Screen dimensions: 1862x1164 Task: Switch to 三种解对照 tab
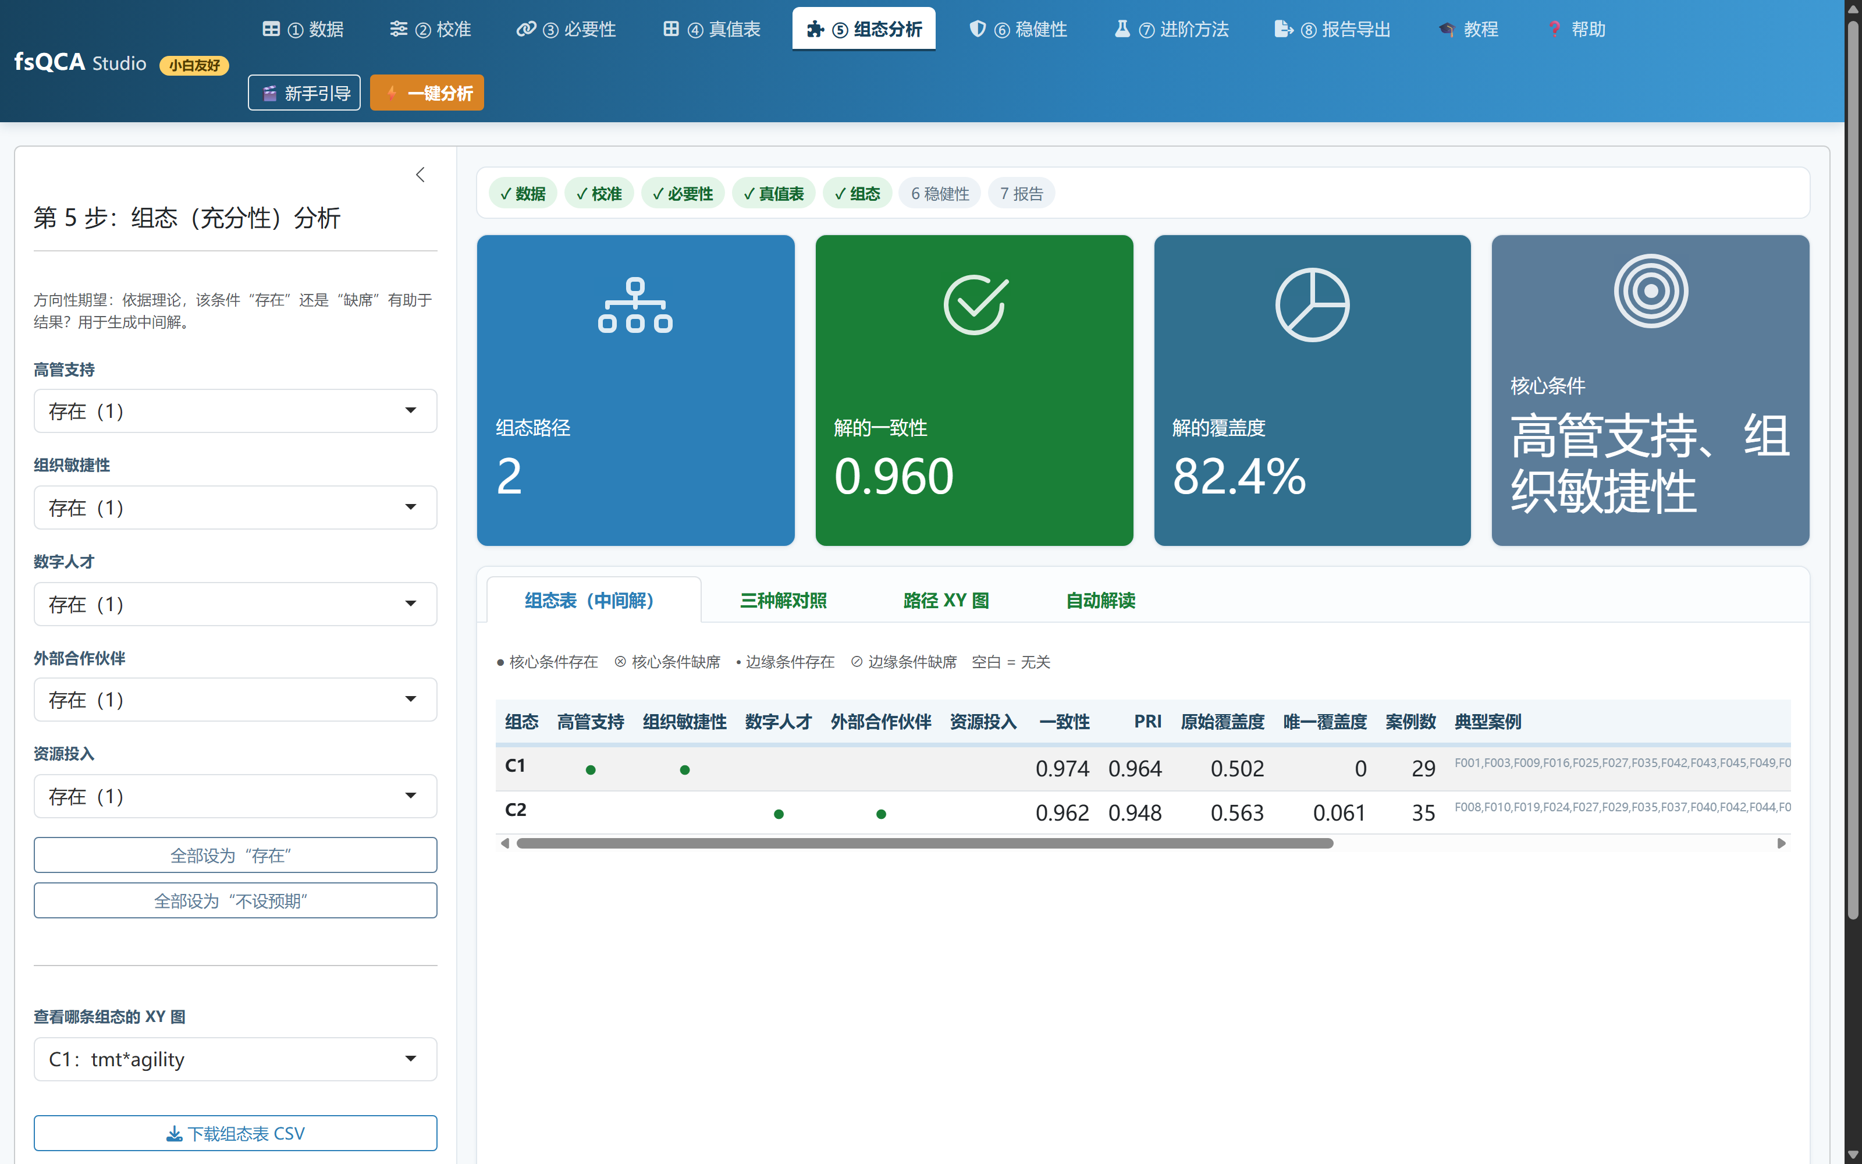tap(783, 601)
